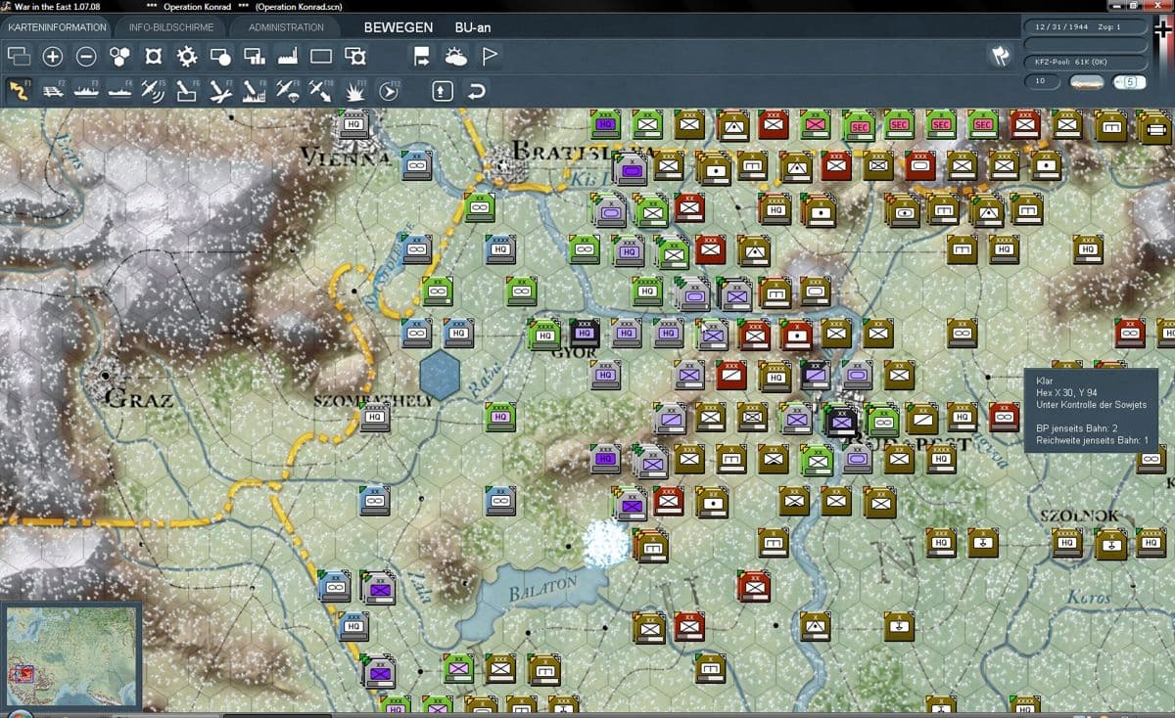Click the crossed flags end-turn icon
Image resolution: width=1175 pixels, height=718 pixels.
point(1000,57)
